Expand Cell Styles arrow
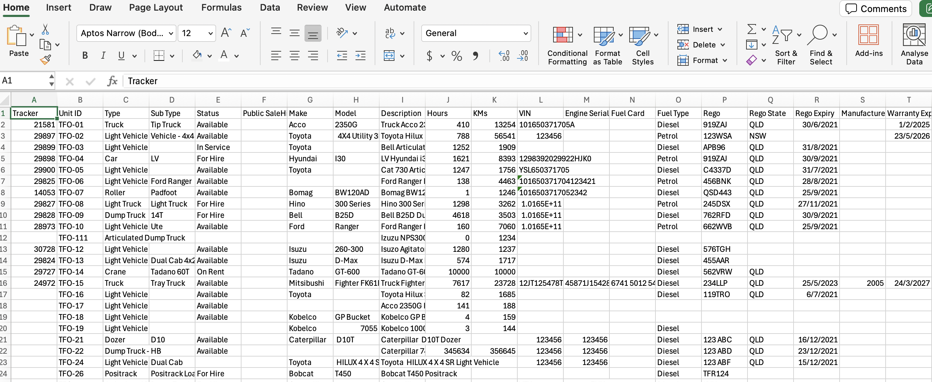Image resolution: width=932 pixels, height=382 pixels. (x=656, y=35)
